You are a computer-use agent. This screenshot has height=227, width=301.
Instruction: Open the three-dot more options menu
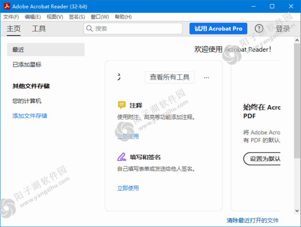(206, 78)
